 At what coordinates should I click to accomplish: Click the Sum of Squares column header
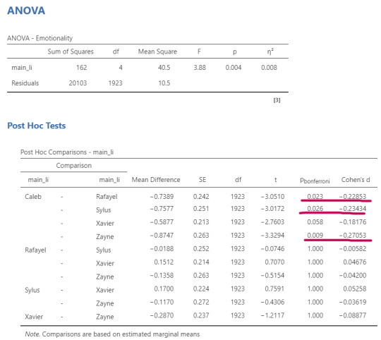click(x=71, y=51)
